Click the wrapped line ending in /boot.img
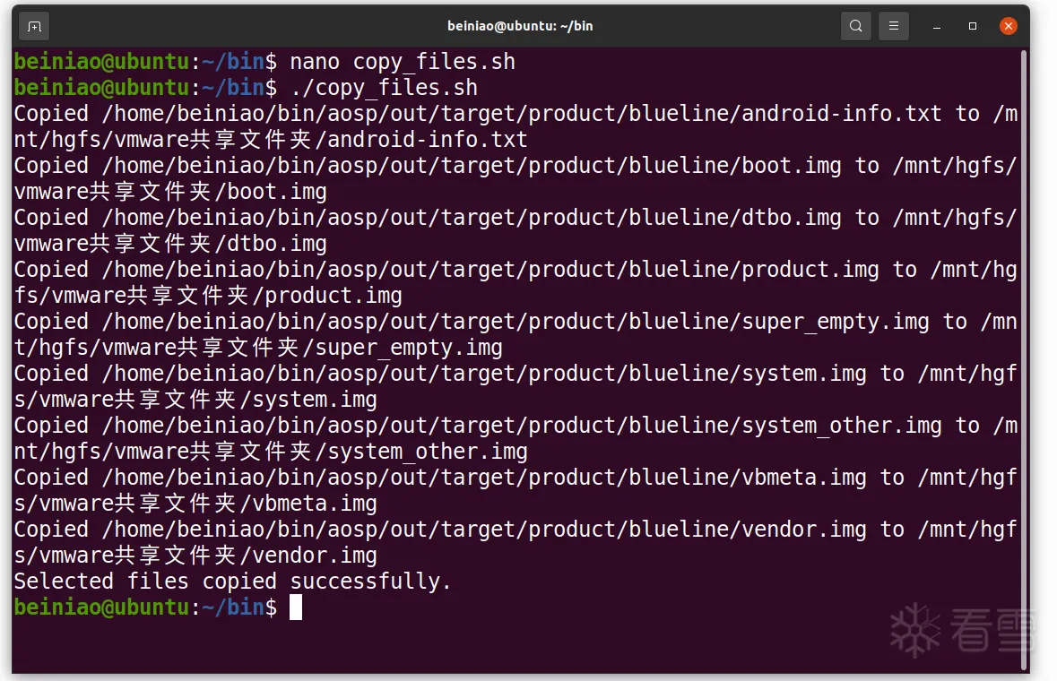The width and height of the screenshot is (1057, 681). [x=170, y=192]
